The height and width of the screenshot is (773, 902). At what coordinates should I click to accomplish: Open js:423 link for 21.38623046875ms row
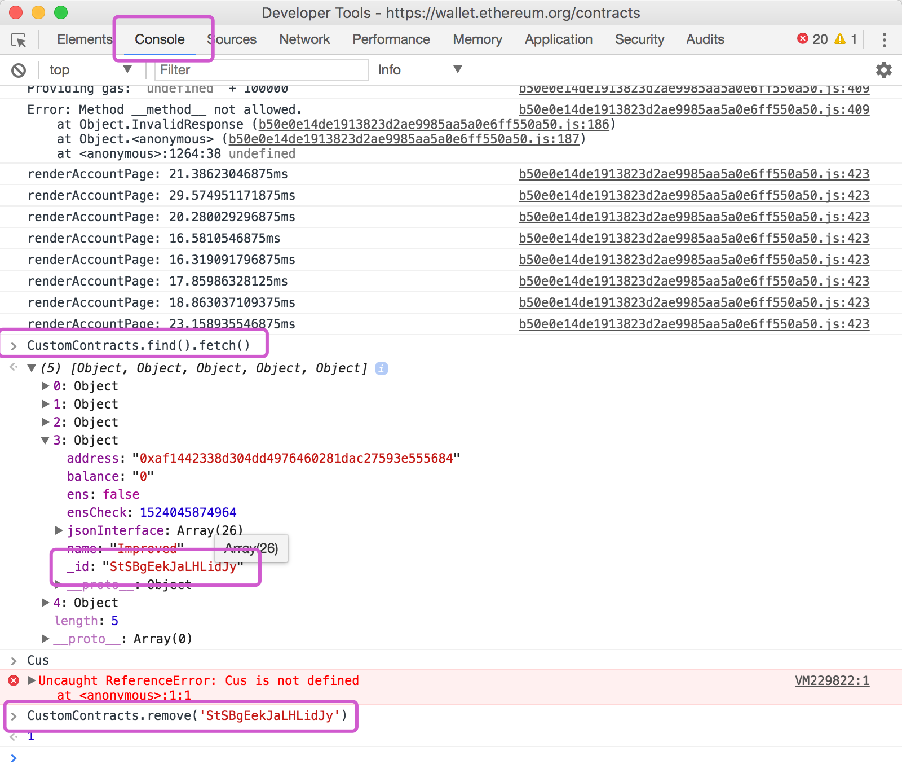click(x=694, y=174)
